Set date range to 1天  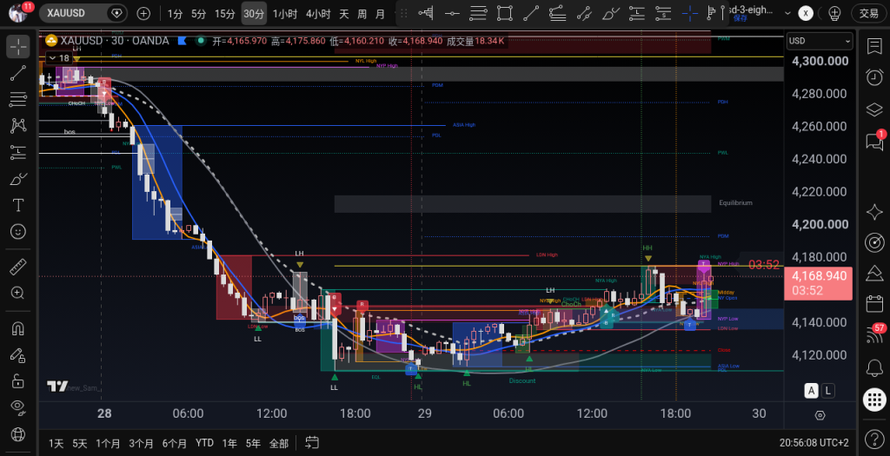56,443
